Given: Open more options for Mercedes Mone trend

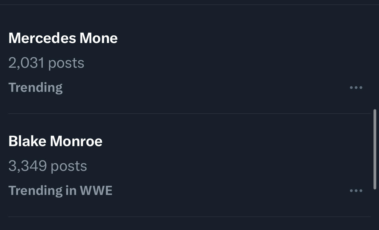Looking at the screenshot, I should tap(356, 88).
